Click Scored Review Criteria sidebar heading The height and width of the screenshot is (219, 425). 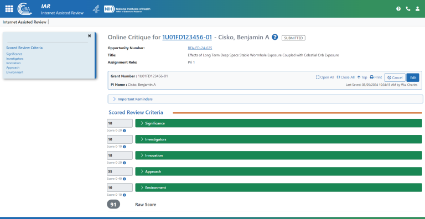(x=24, y=48)
